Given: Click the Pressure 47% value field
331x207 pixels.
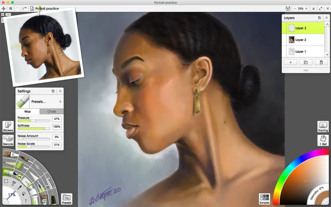Looking at the screenshot, I should coord(57,119).
